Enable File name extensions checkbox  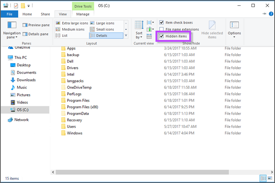click(x=162, y=29)
